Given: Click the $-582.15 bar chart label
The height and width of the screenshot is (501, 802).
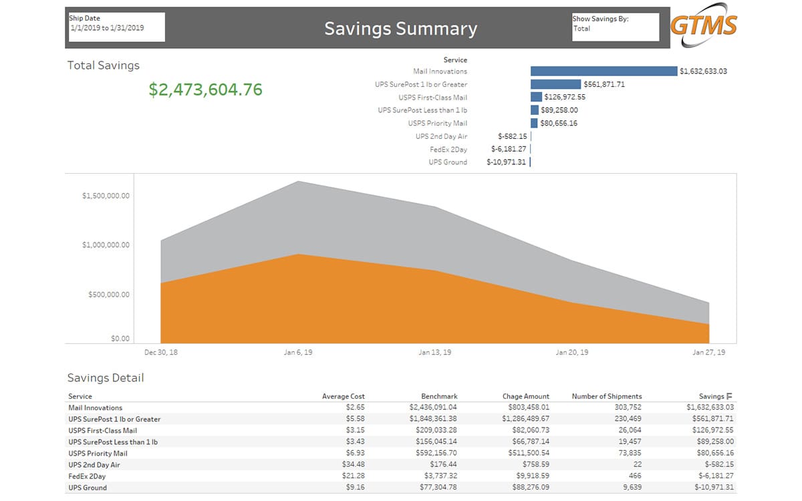Looking at the screenshot, I should [x=512, y=136].
